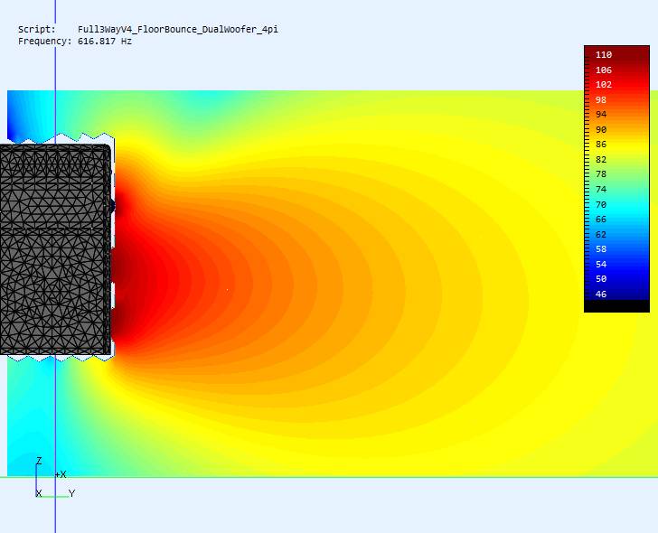Click the 58 label on color legend
This screenshot has width=658, height=533.
point(601,249)
